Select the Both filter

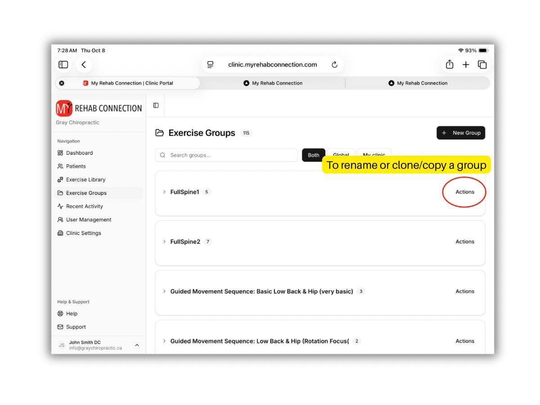pyautogui.click(x=314, y=155)
